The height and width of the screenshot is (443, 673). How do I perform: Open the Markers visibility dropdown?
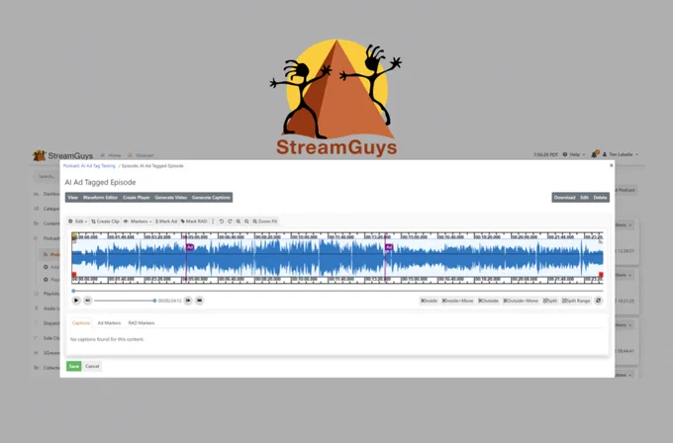138,221
